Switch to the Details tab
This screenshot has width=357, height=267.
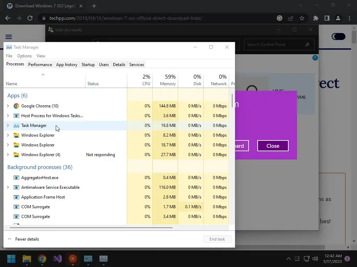[119, 64]
